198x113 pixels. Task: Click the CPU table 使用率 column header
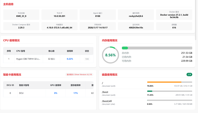[x=70, y=51]
